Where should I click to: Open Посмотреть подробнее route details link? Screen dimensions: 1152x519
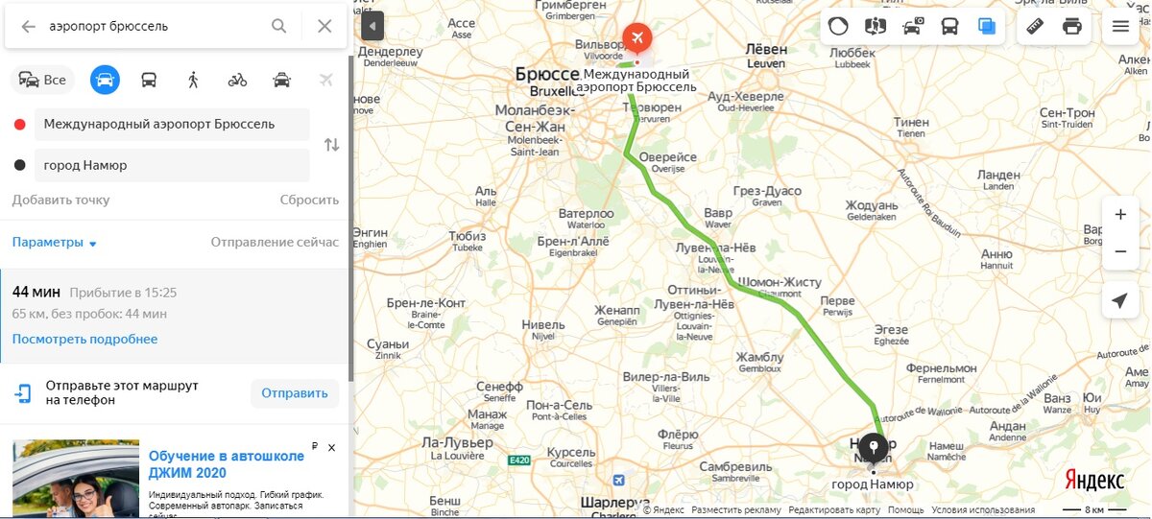coord(84,340)
